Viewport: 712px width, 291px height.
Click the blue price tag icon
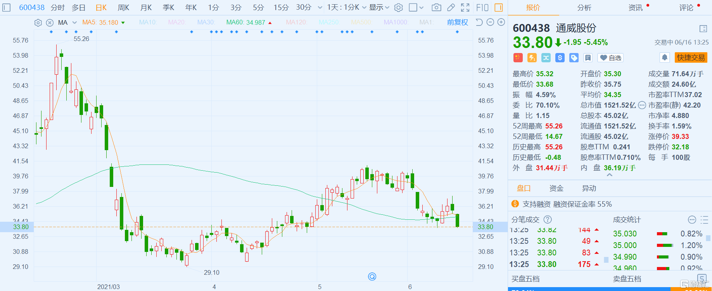pos(574,58)
